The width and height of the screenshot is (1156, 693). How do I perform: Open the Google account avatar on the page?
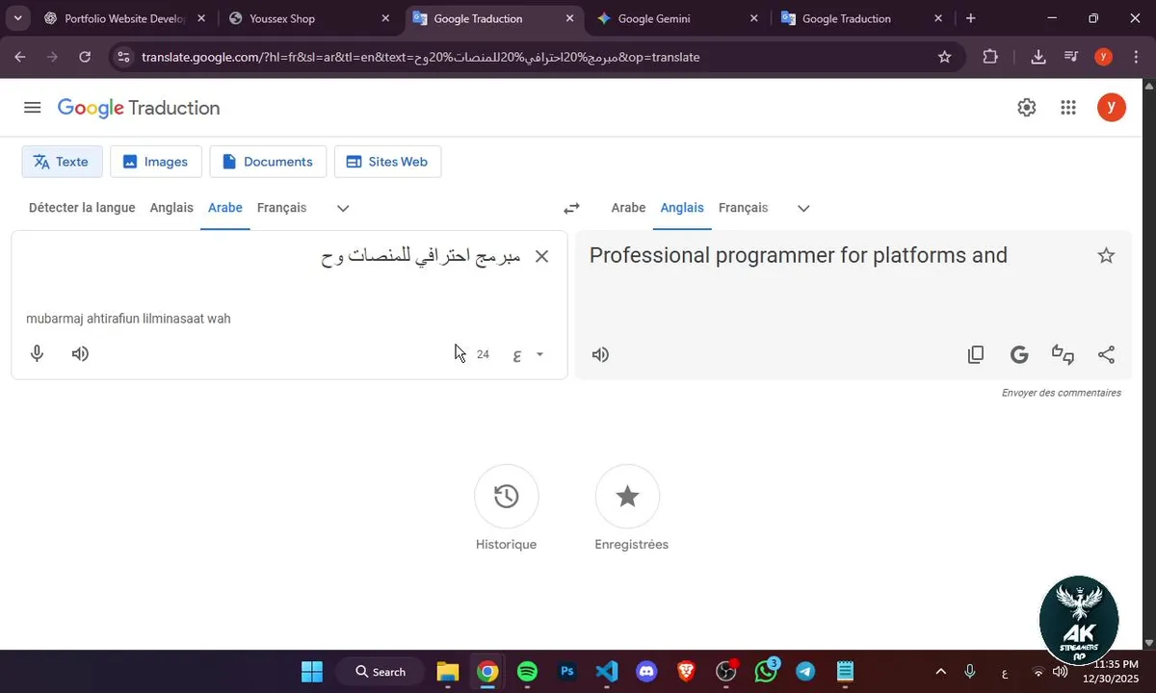1112,108
